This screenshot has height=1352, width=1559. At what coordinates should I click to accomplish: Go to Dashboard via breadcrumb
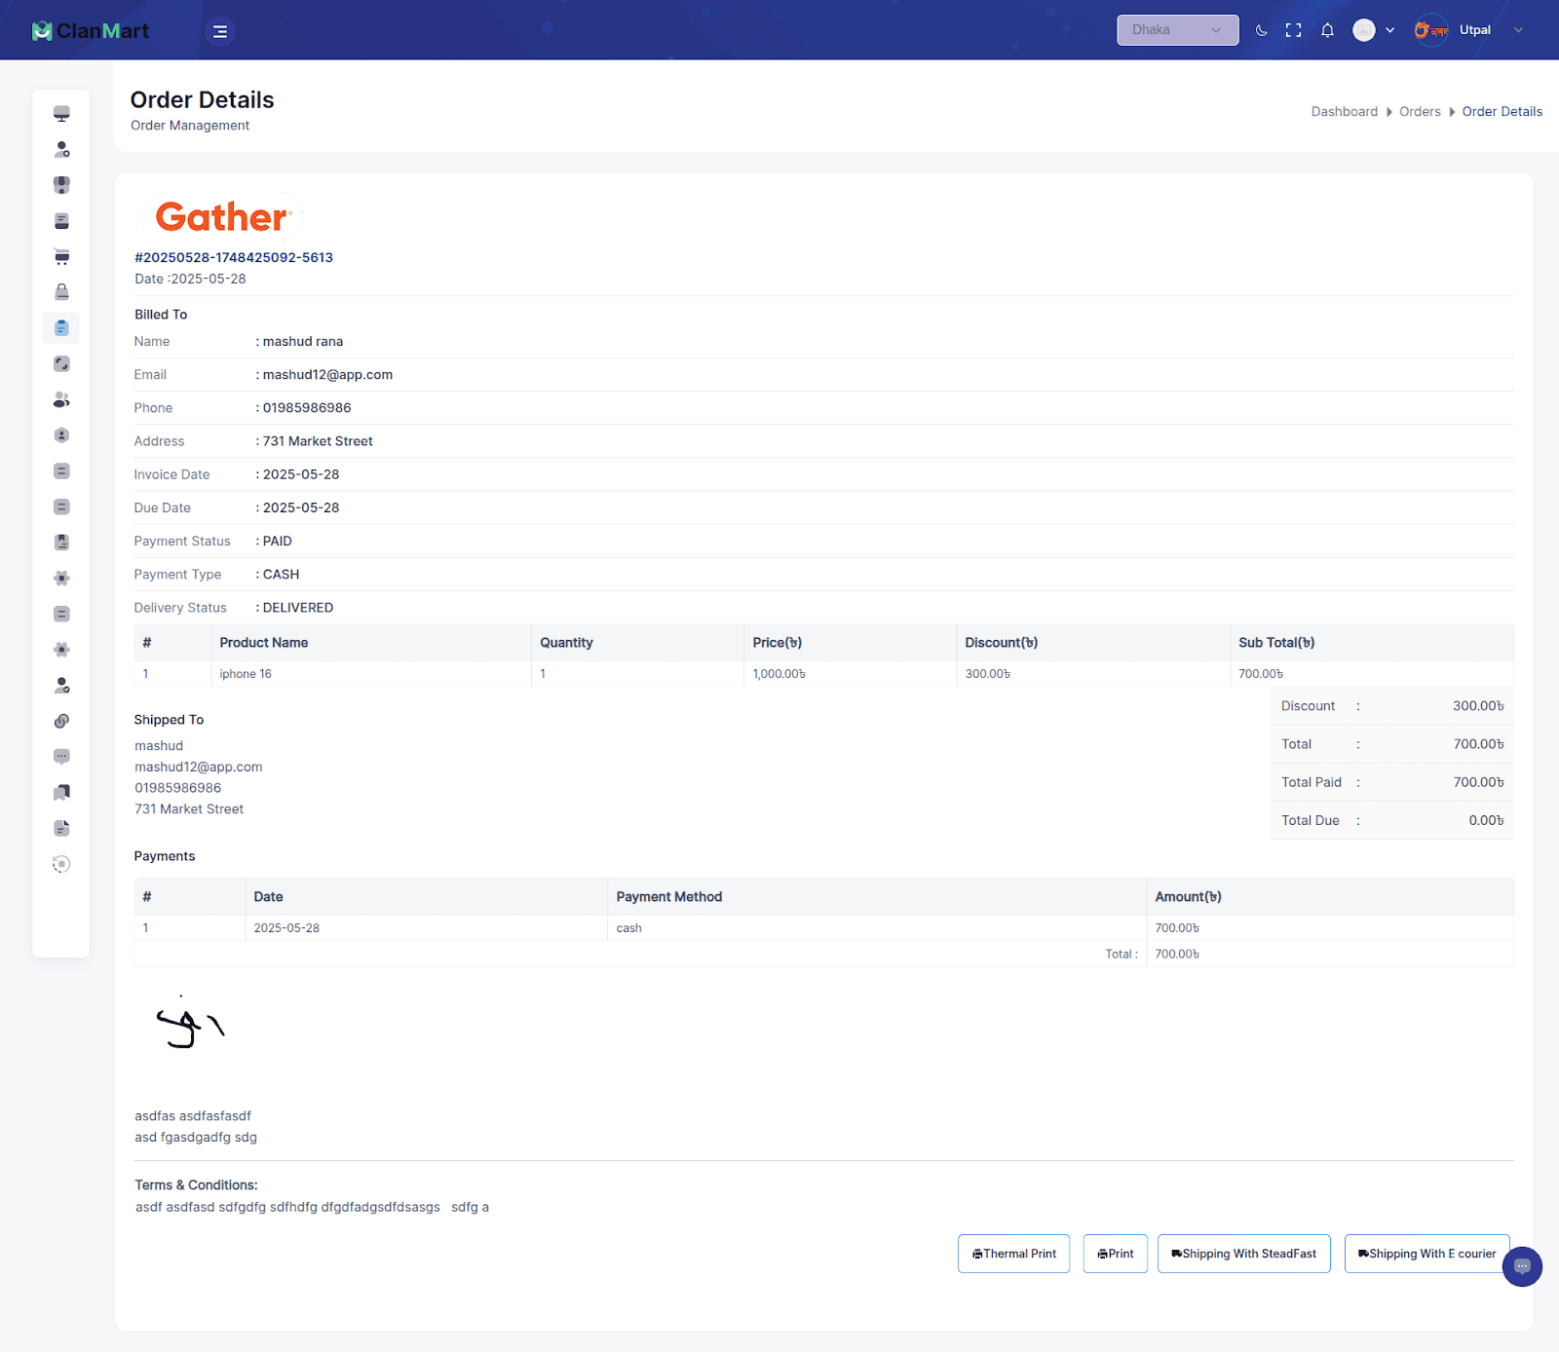click(x=1344, y=112)
